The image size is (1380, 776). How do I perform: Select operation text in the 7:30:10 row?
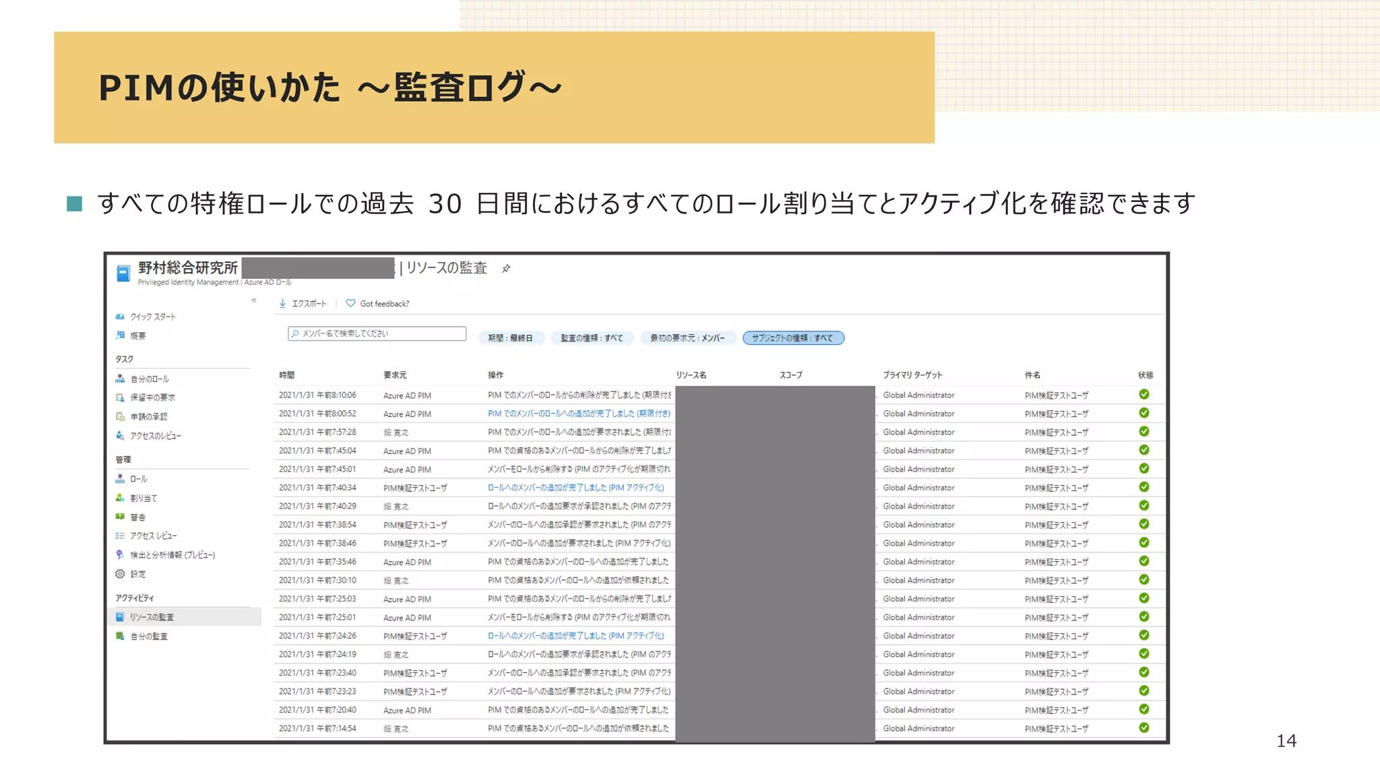578,580
